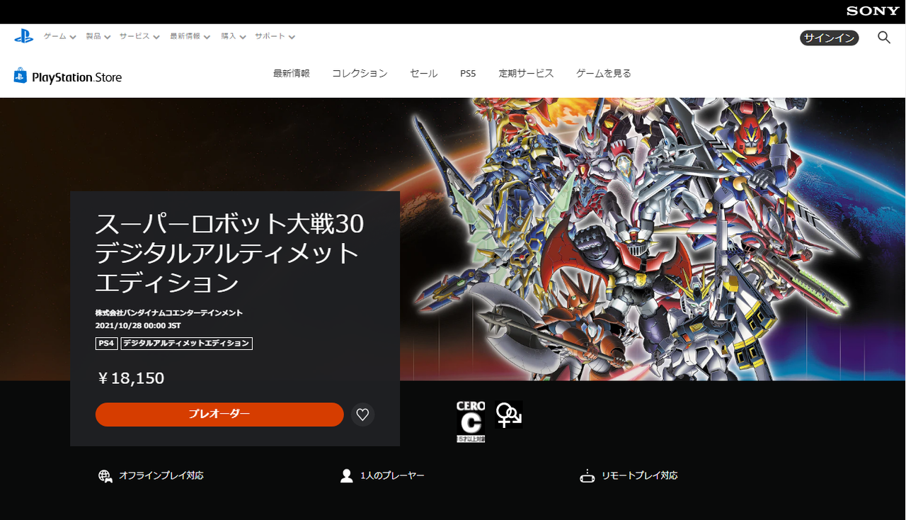
Task: Expand the 製品 dropdown menu
Action: (x=98, y=36)
